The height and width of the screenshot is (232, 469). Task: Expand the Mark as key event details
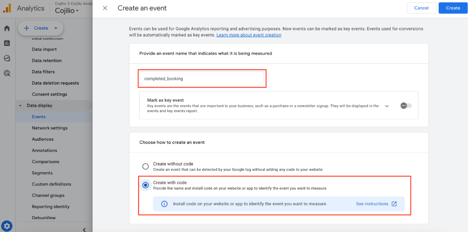point(387,106)
